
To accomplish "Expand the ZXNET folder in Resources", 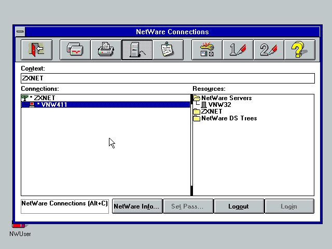I will 197,112.
